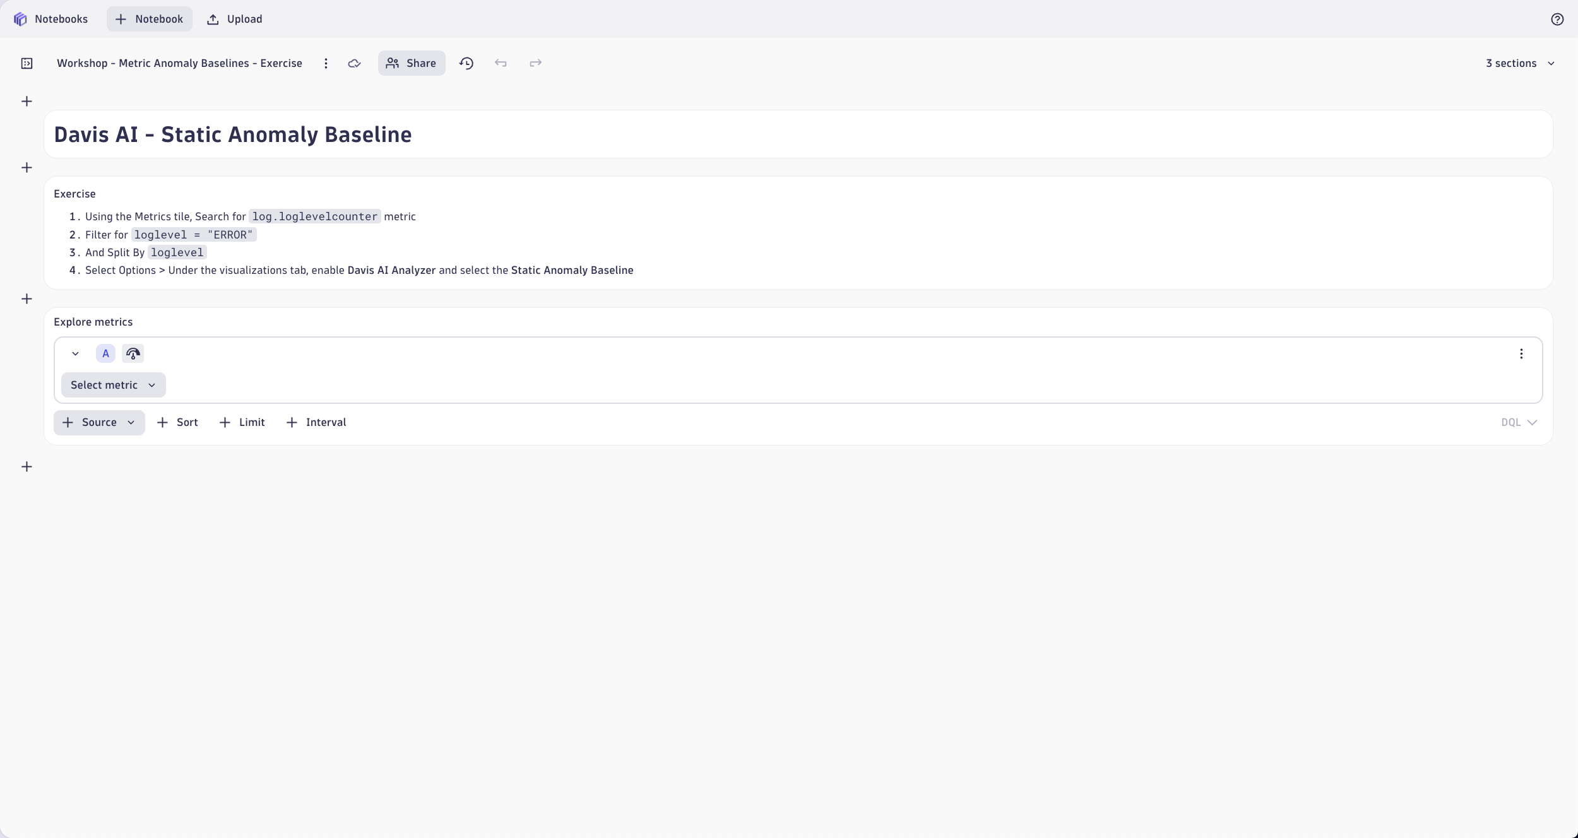Click the Split By loglevel code text
Screen dimensions: 1578x838
coord(177,252)
